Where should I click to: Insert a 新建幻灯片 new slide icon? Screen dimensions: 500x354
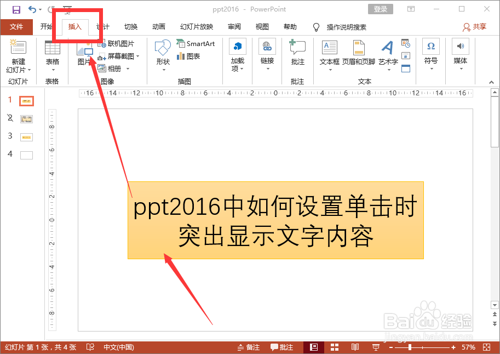(x=18, y=47)
